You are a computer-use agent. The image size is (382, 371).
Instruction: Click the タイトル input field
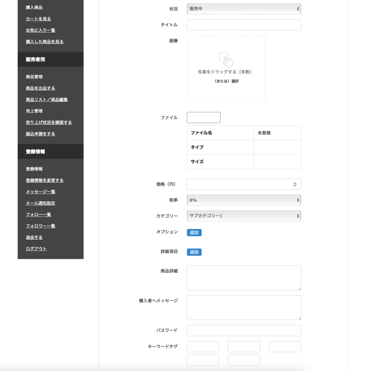(x=244, y=25)
